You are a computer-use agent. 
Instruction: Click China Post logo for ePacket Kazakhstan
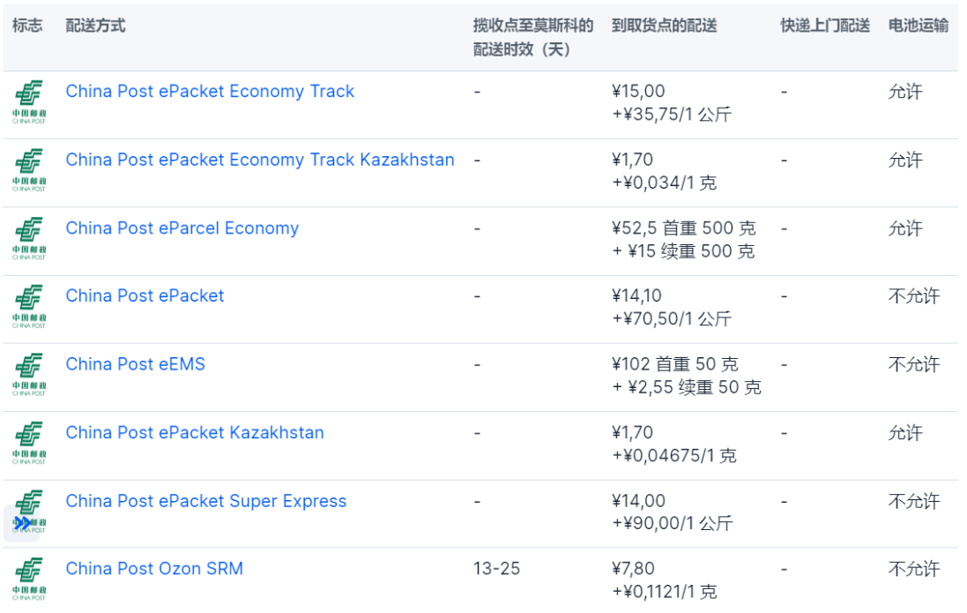click(29, 443)
